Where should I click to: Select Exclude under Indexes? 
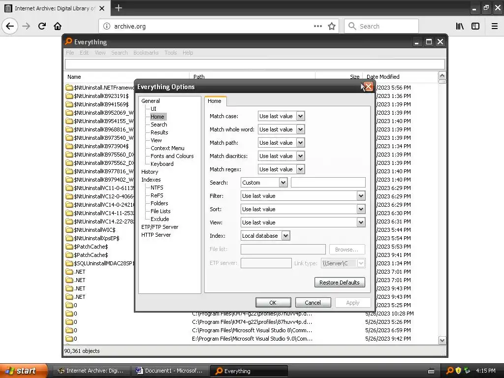160,219
